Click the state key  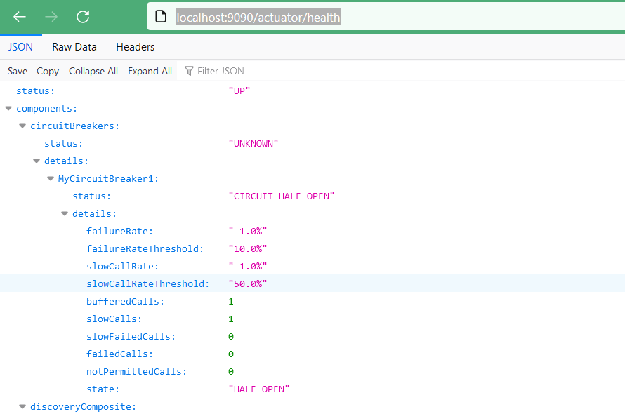tap(103, 389)
